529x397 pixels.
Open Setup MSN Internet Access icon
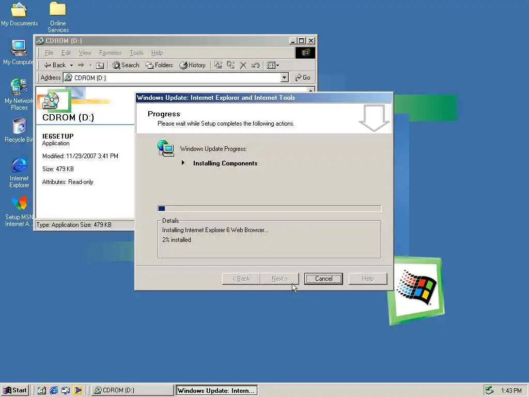tap(19, 211)
